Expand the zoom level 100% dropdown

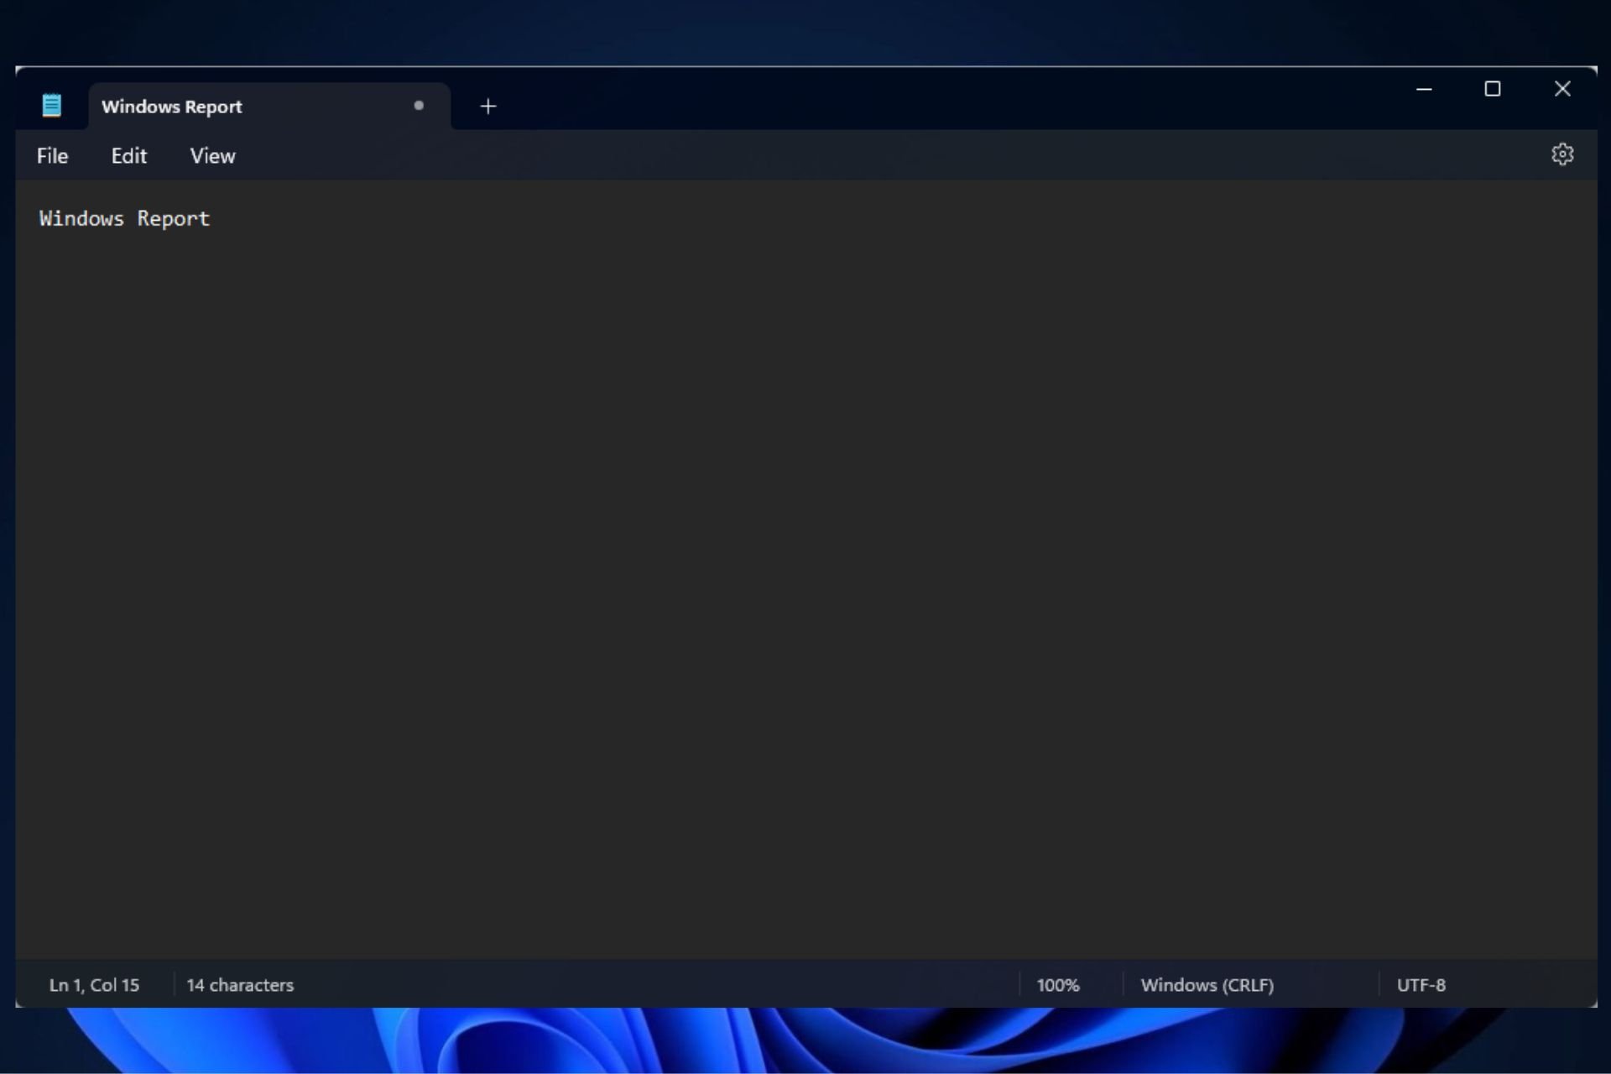(1056, 984)
